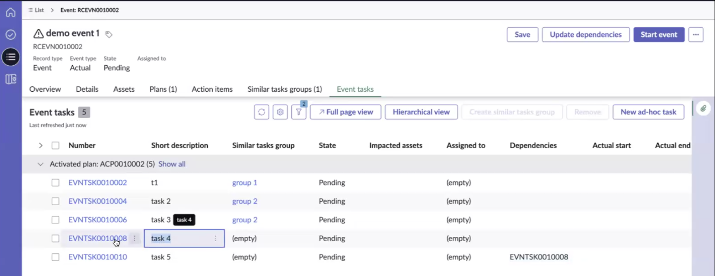The width and height of the screenshot is (715, 276).
Task: Check the box for EVNTSK0010002
Action: (x=55, y=183)
